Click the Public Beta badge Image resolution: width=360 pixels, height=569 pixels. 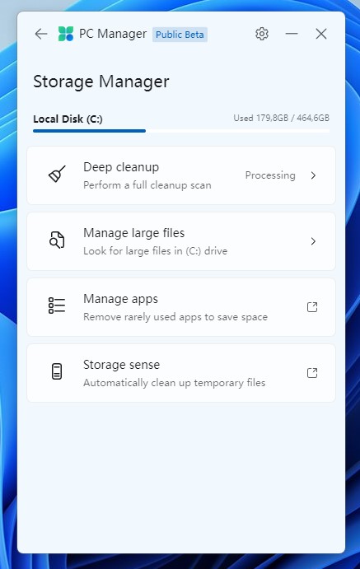click(x=180, y=35)
